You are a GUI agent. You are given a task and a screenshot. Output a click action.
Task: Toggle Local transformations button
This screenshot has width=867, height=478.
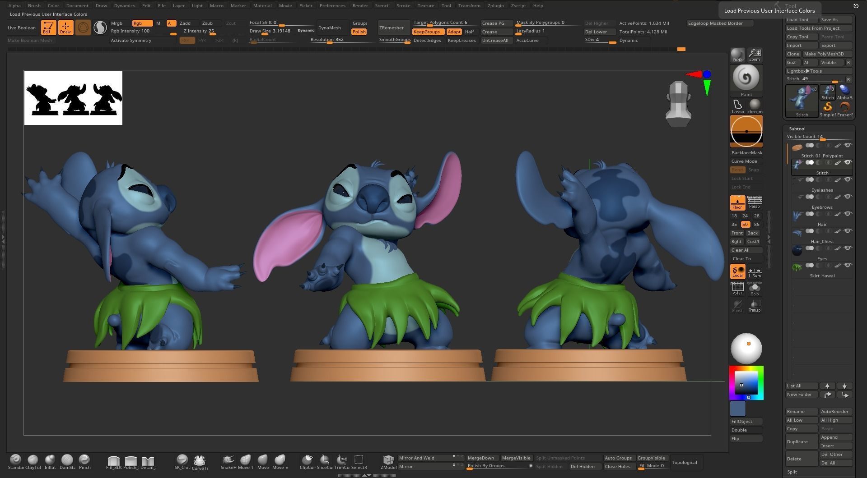pos(737,271)
